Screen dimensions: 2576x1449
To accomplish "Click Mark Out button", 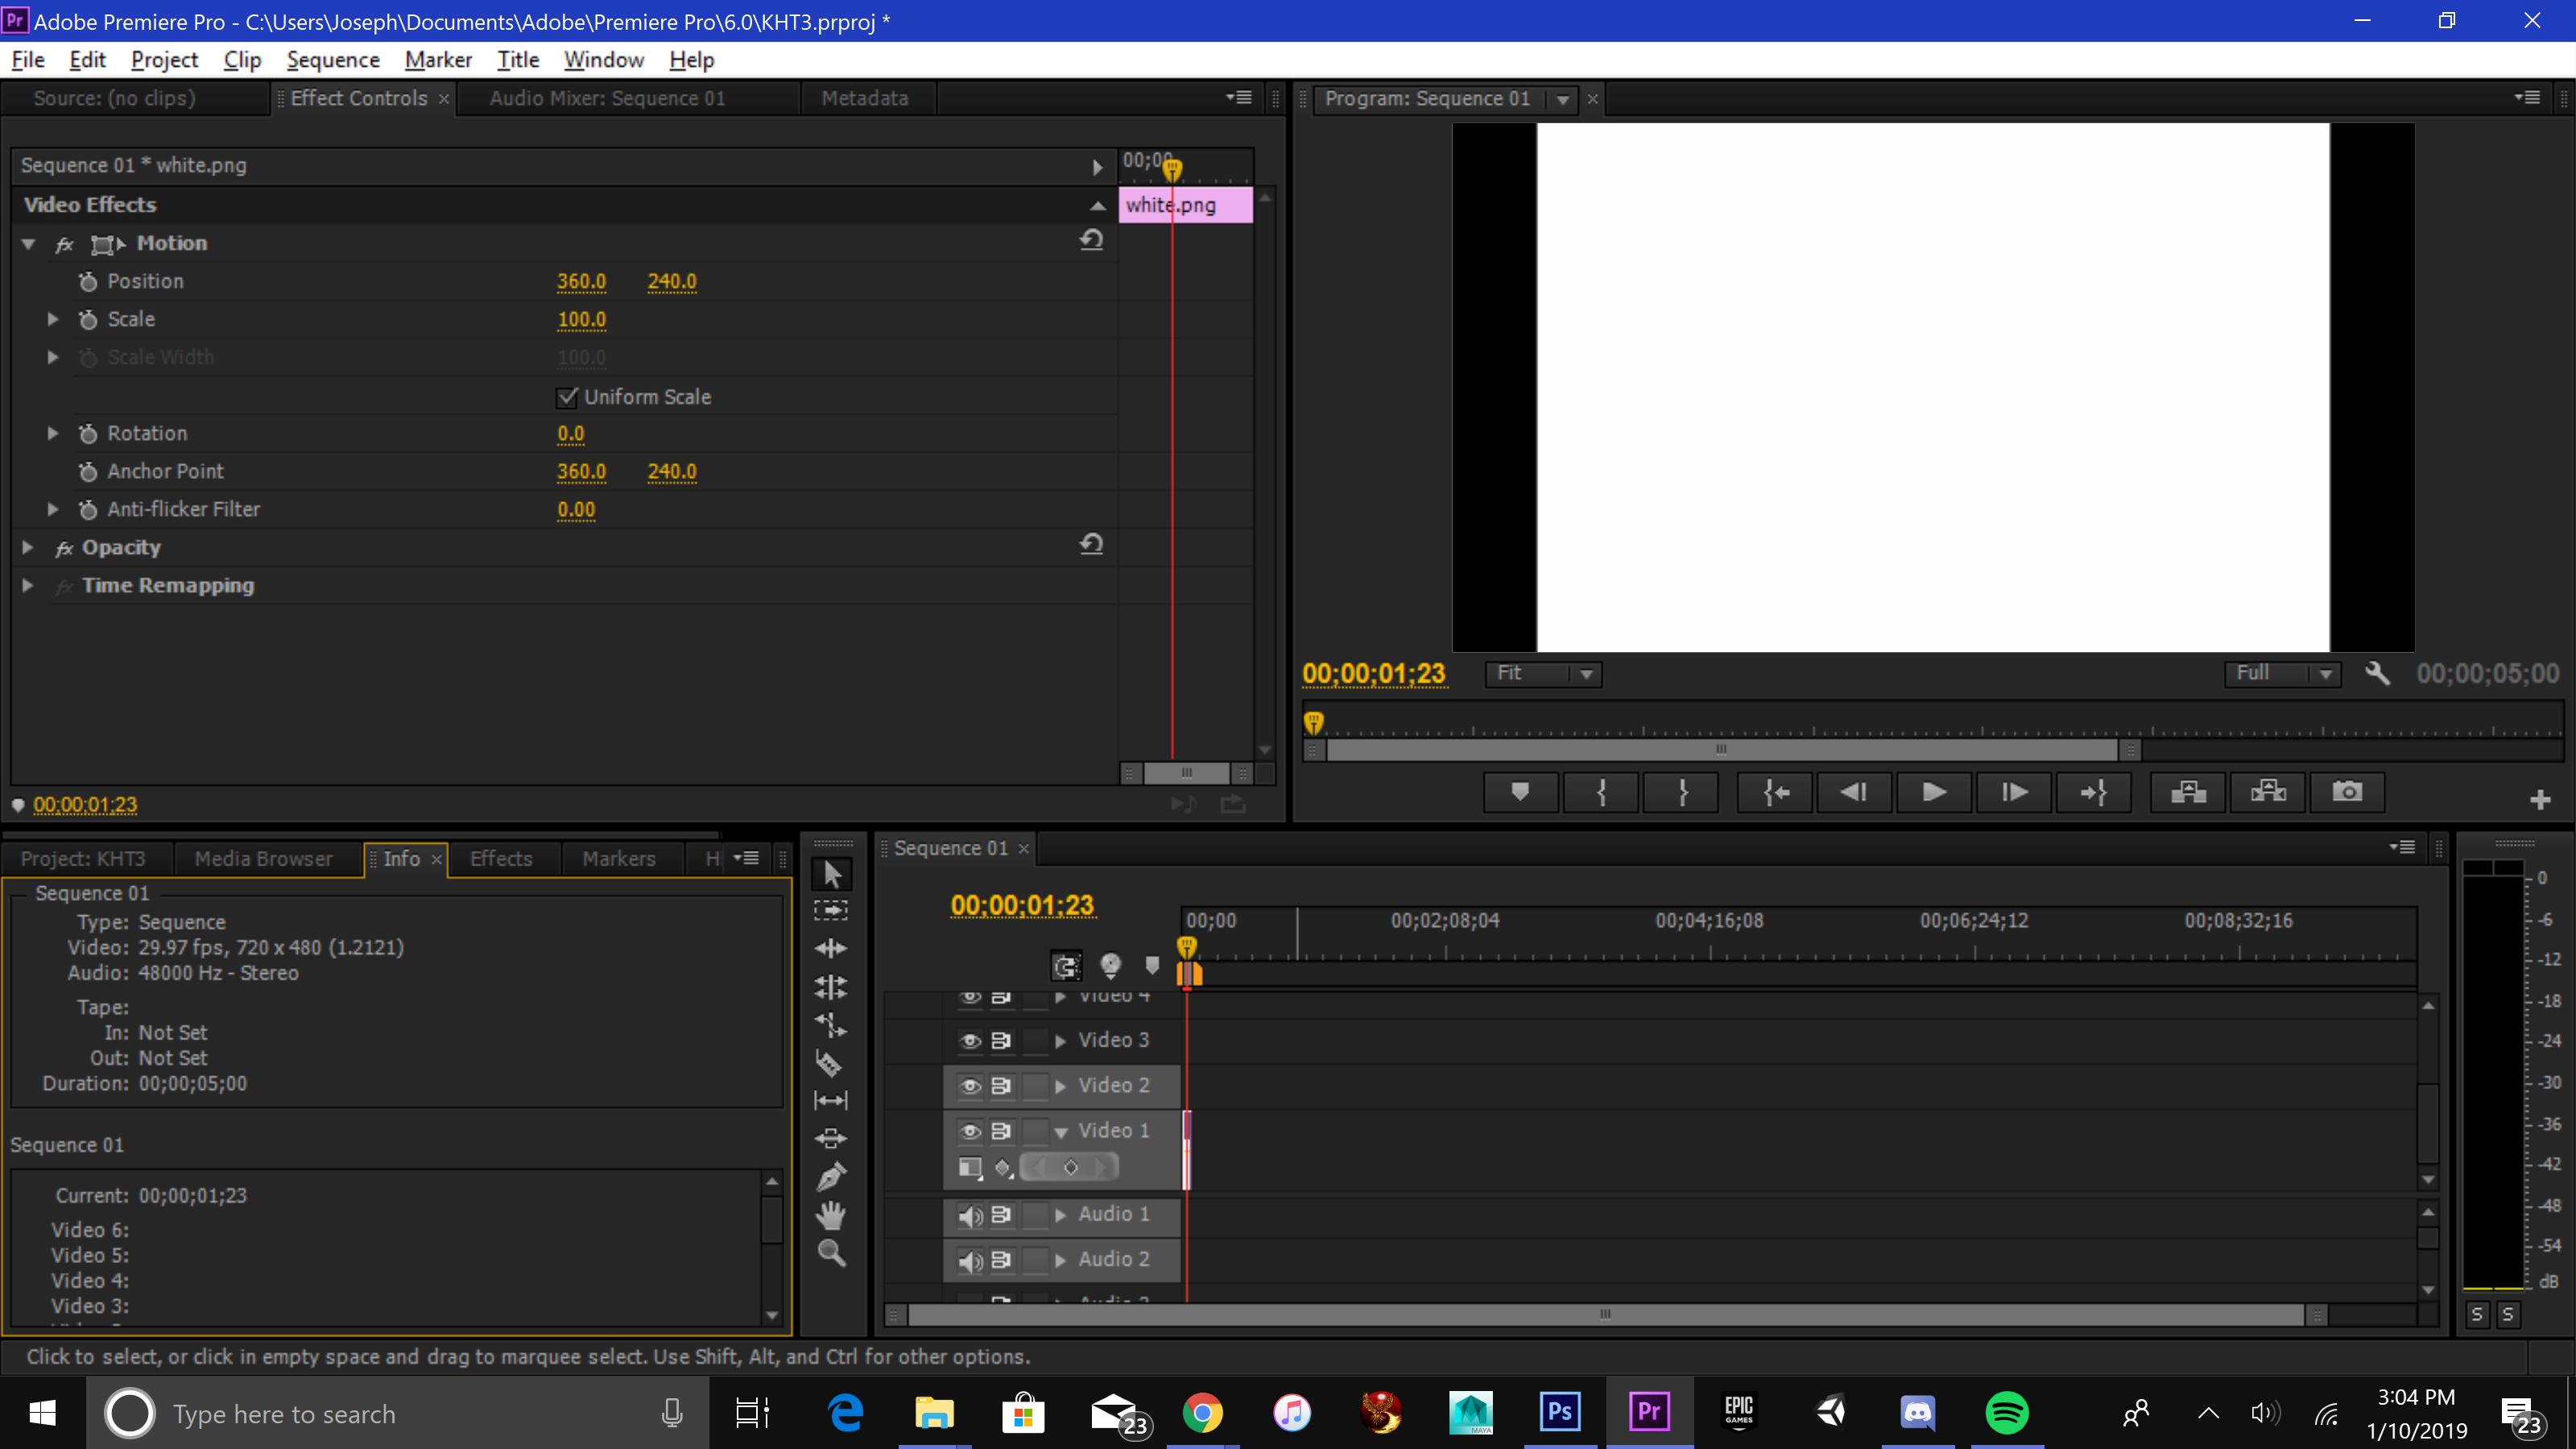I will [x=1682, y=792].
